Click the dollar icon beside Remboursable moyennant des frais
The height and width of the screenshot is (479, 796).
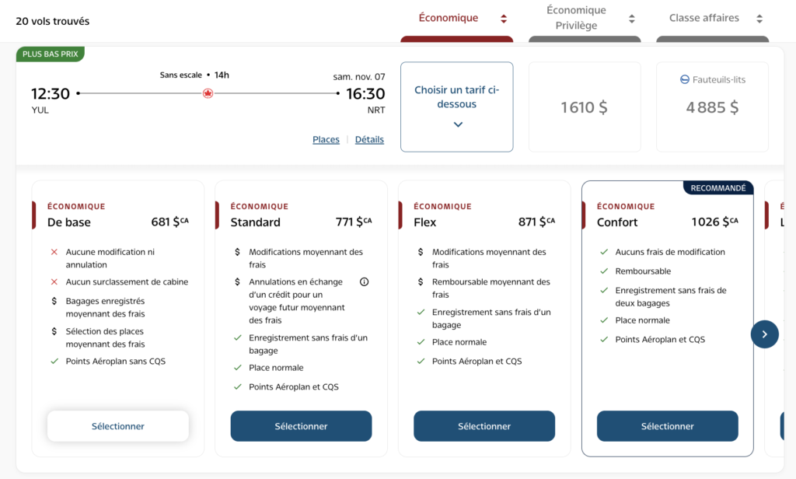tap(420, 281)
